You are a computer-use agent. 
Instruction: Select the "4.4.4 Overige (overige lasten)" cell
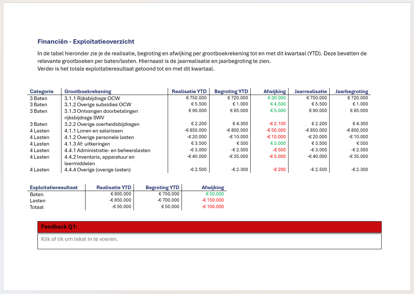point(97,170)
